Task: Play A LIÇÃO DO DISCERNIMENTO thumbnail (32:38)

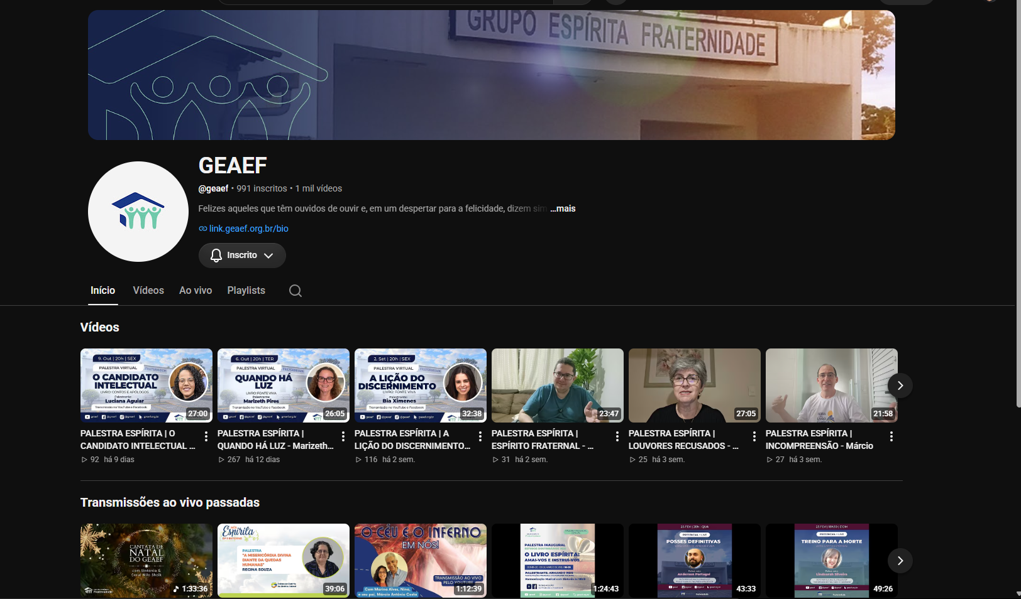Action: point(421,386)
